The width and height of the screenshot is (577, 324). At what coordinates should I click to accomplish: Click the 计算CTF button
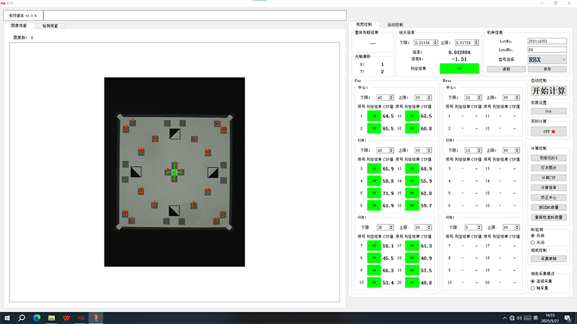[x=548, y=177]
